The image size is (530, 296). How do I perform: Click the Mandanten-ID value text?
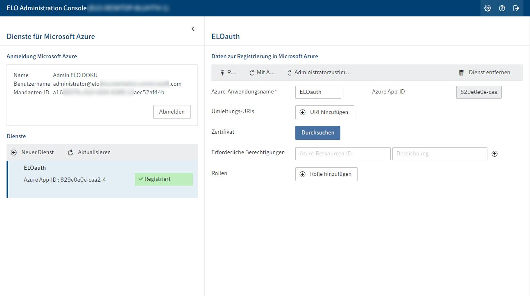109,93
